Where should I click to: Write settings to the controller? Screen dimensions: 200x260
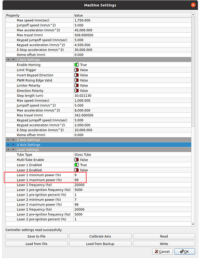coord(164,244)
